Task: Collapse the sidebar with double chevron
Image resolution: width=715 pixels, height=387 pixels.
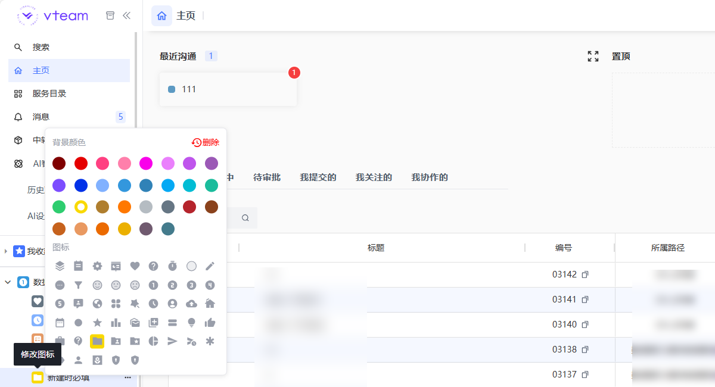Action: click(x=126, y=15)
